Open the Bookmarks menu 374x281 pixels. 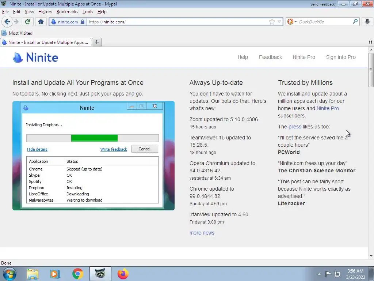tap(67, 12)
